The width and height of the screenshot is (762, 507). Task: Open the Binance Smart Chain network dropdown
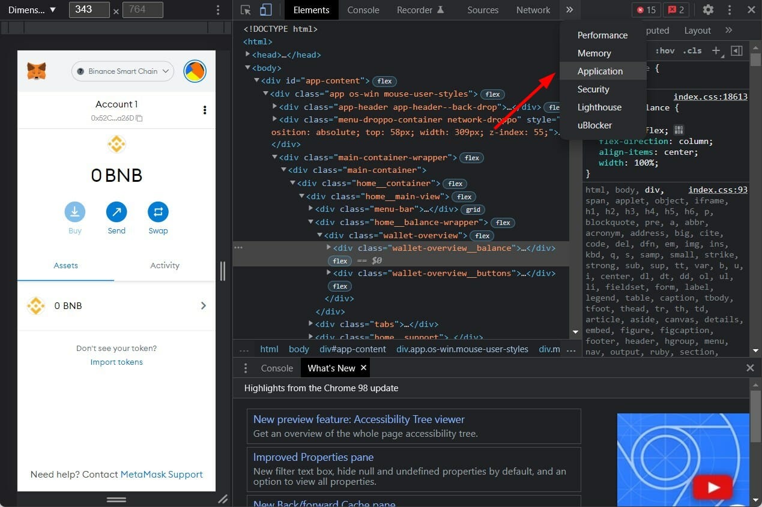(122, 71)
